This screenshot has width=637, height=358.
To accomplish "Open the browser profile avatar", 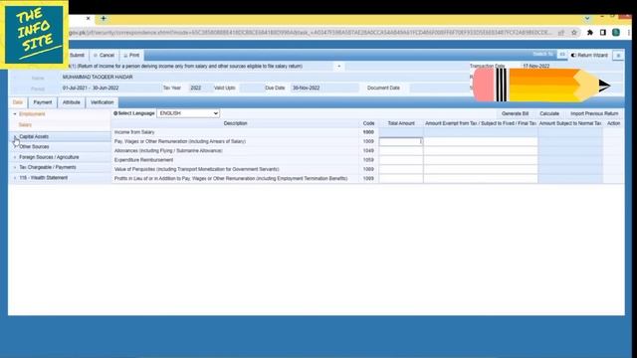I will [x=616, y=33].
